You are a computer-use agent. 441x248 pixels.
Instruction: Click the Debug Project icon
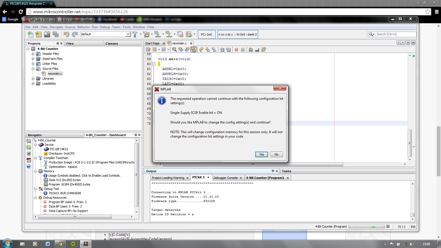189,34
